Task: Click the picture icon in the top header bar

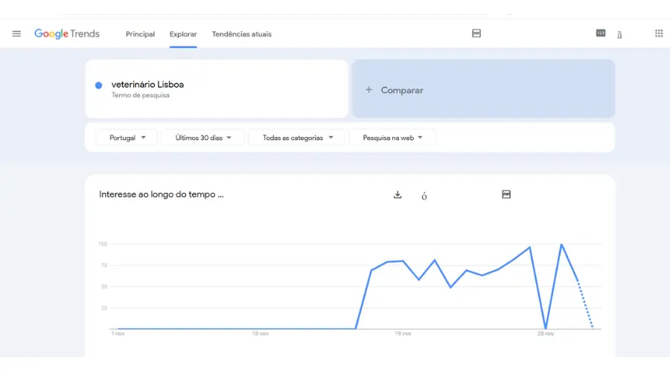Action: coord(476,33)
